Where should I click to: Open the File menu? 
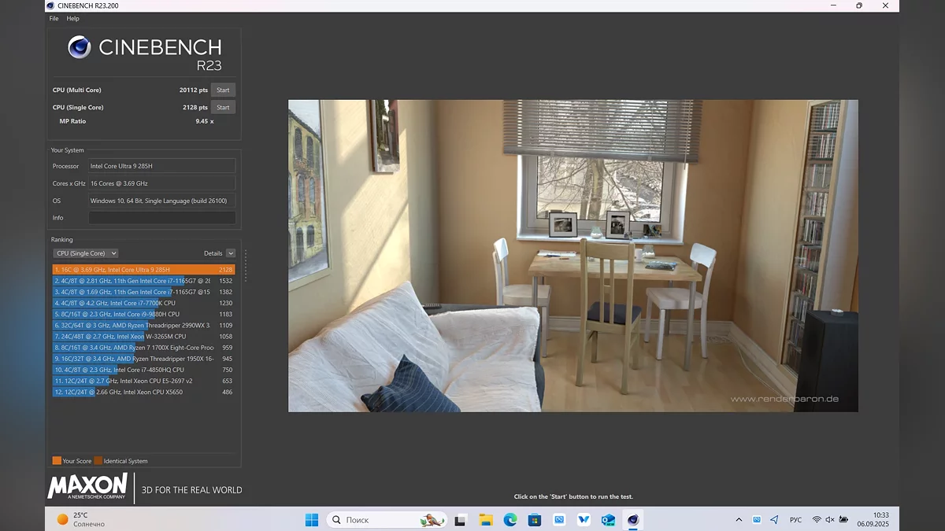tap(54, 18)
